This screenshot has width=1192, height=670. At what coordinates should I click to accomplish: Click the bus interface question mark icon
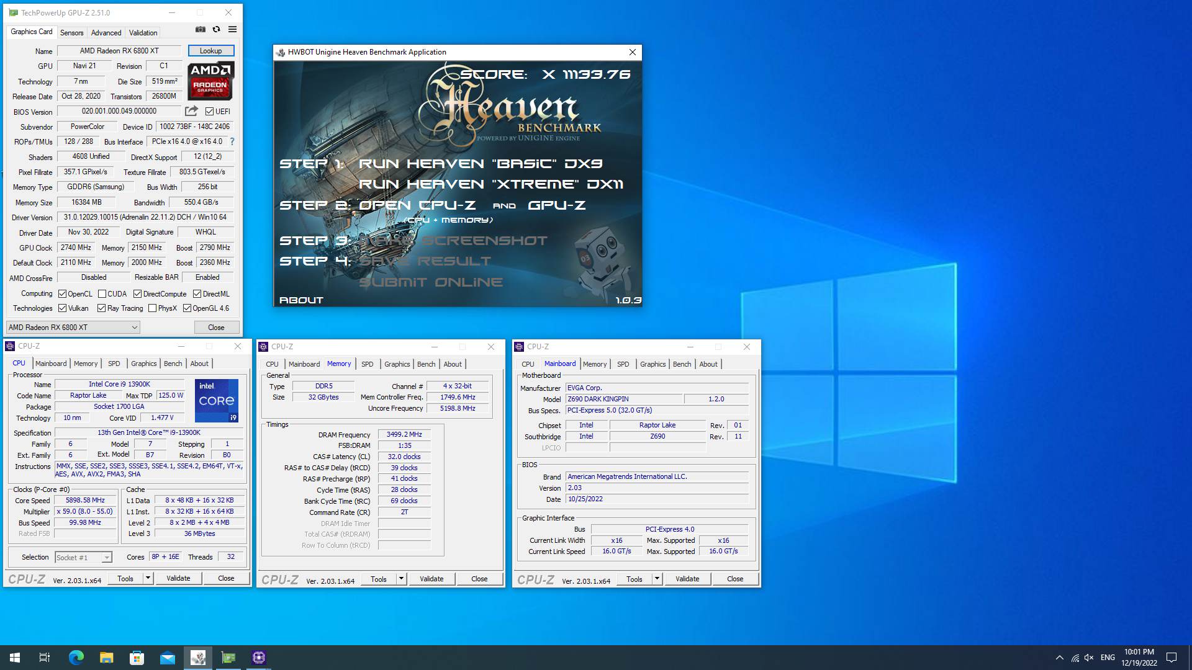232,141
